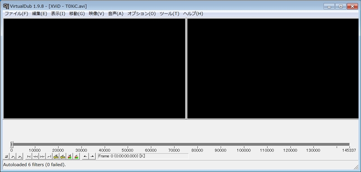Viewport: 361px width, 172px height.
Task: Play the output video preview
Action: click(x=20, y=156)
